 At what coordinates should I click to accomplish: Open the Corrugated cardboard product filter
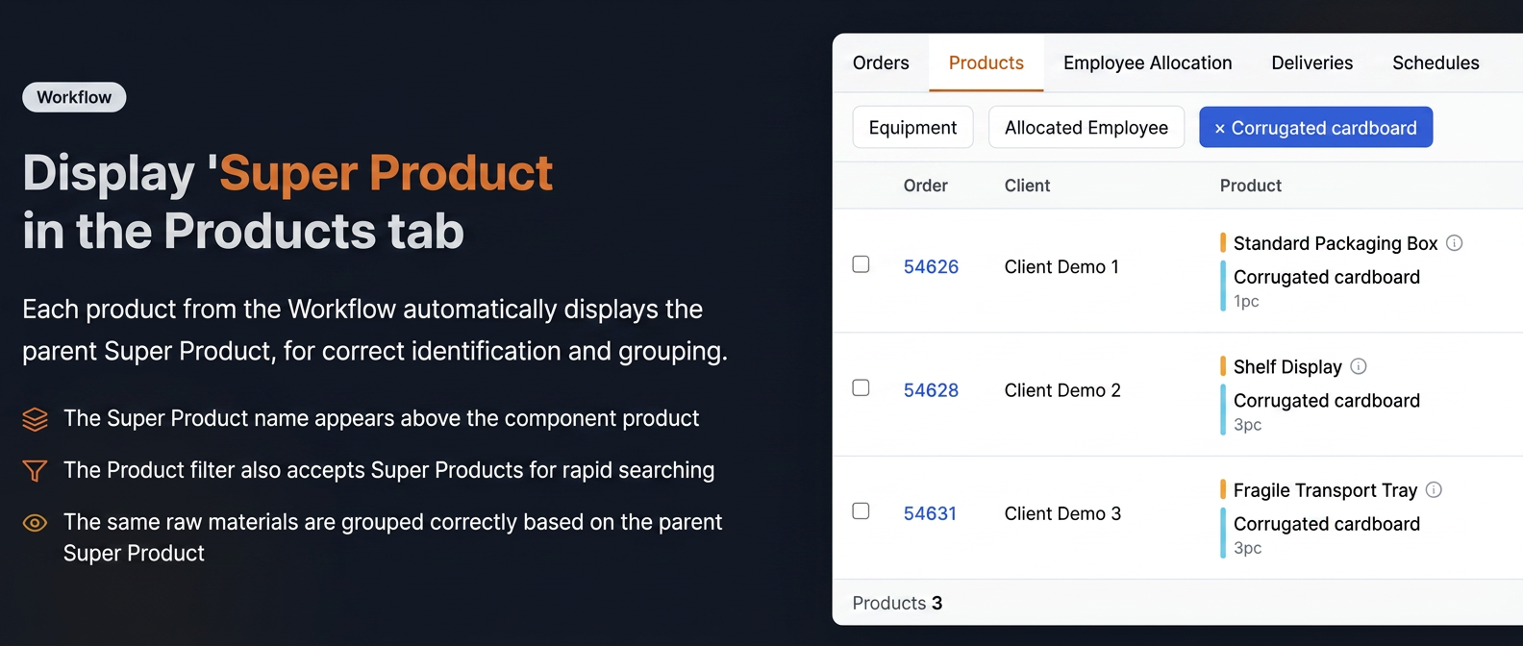click(x=1324, y=128)
